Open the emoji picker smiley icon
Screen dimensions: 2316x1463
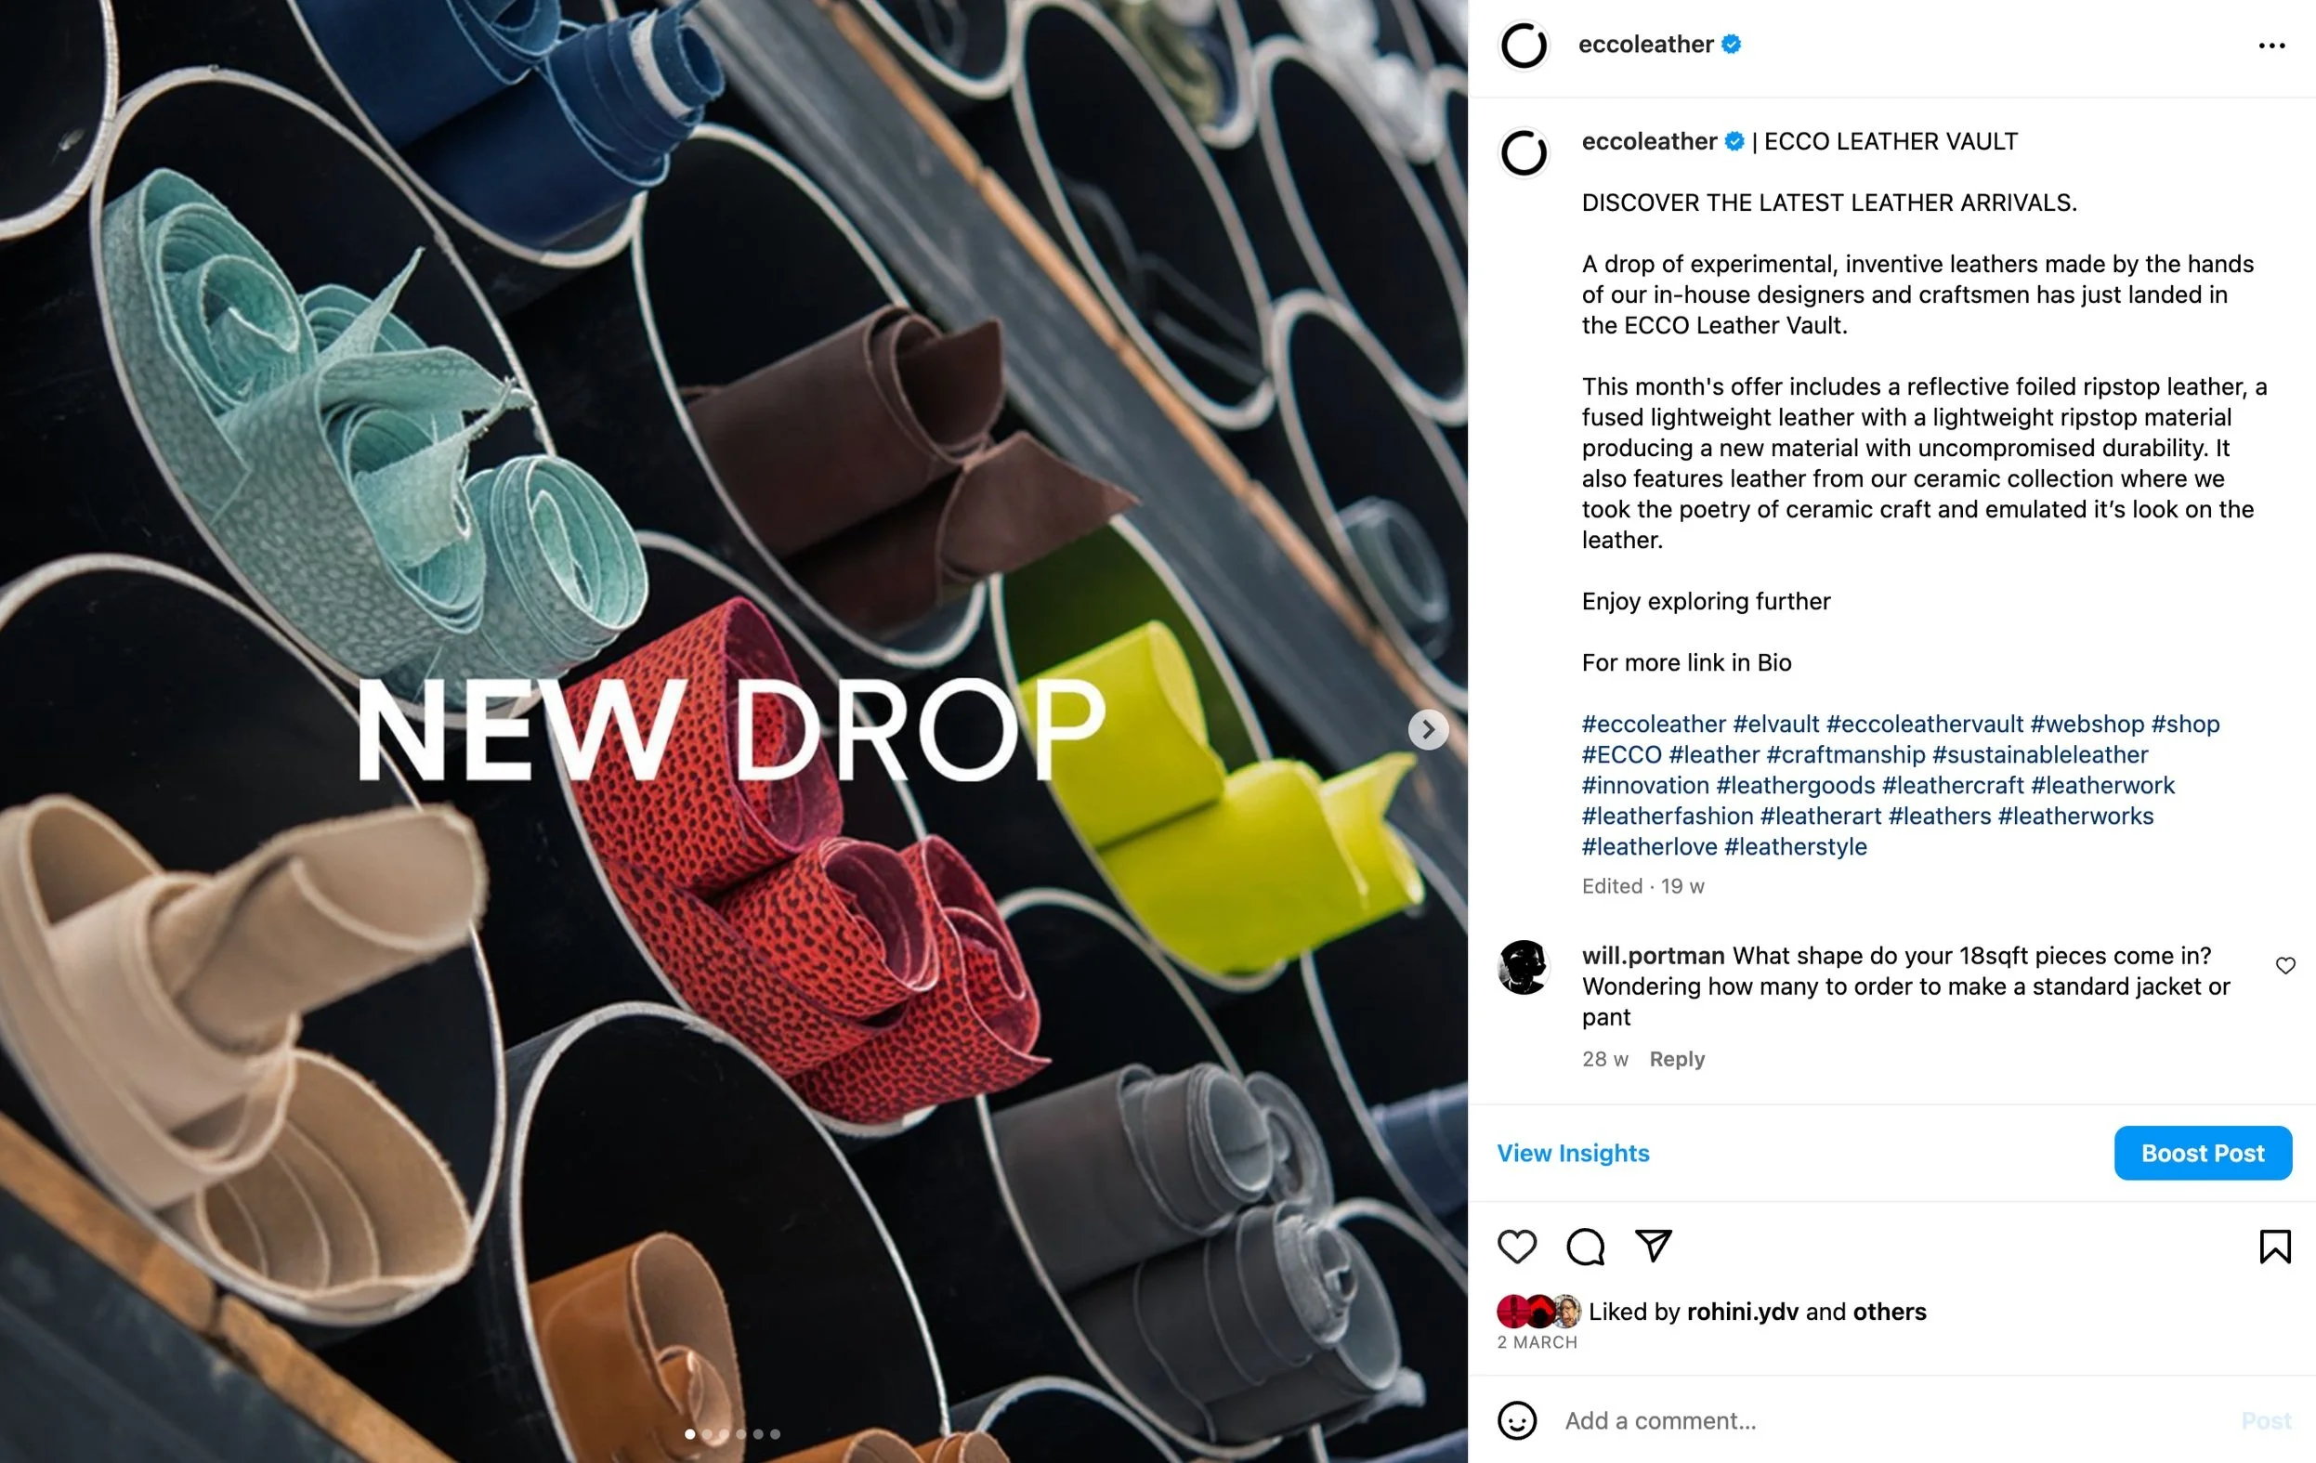click(1517, 1420)
